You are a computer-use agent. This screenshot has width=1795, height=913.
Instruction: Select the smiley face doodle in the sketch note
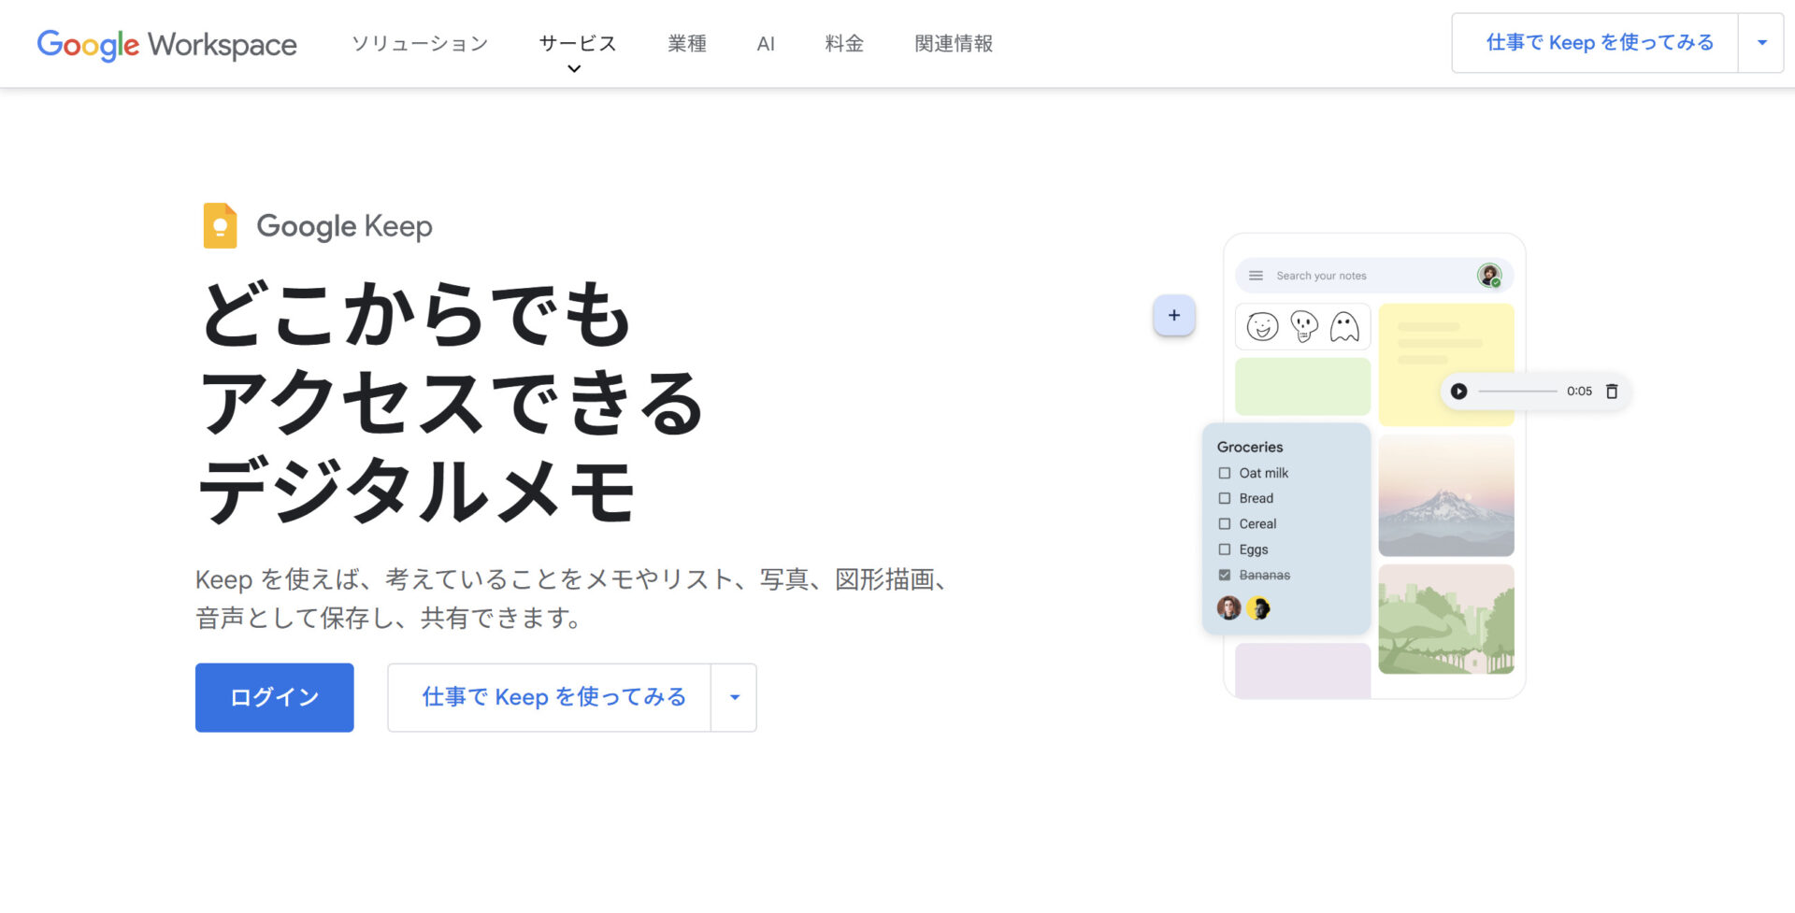[1262, 325]
